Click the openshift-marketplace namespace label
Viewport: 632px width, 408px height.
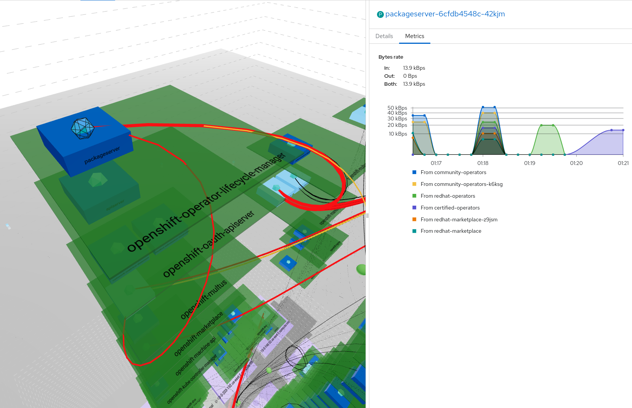(198, 334)
